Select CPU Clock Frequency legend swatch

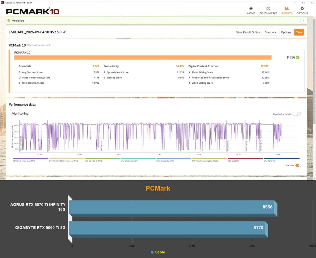tap(31, 158)
